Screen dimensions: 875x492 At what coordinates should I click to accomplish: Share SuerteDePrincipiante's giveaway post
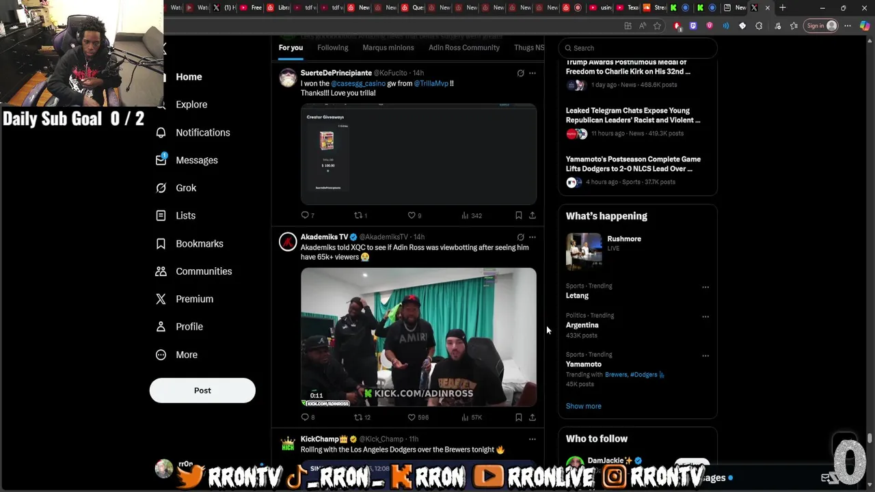pos(532,215)
